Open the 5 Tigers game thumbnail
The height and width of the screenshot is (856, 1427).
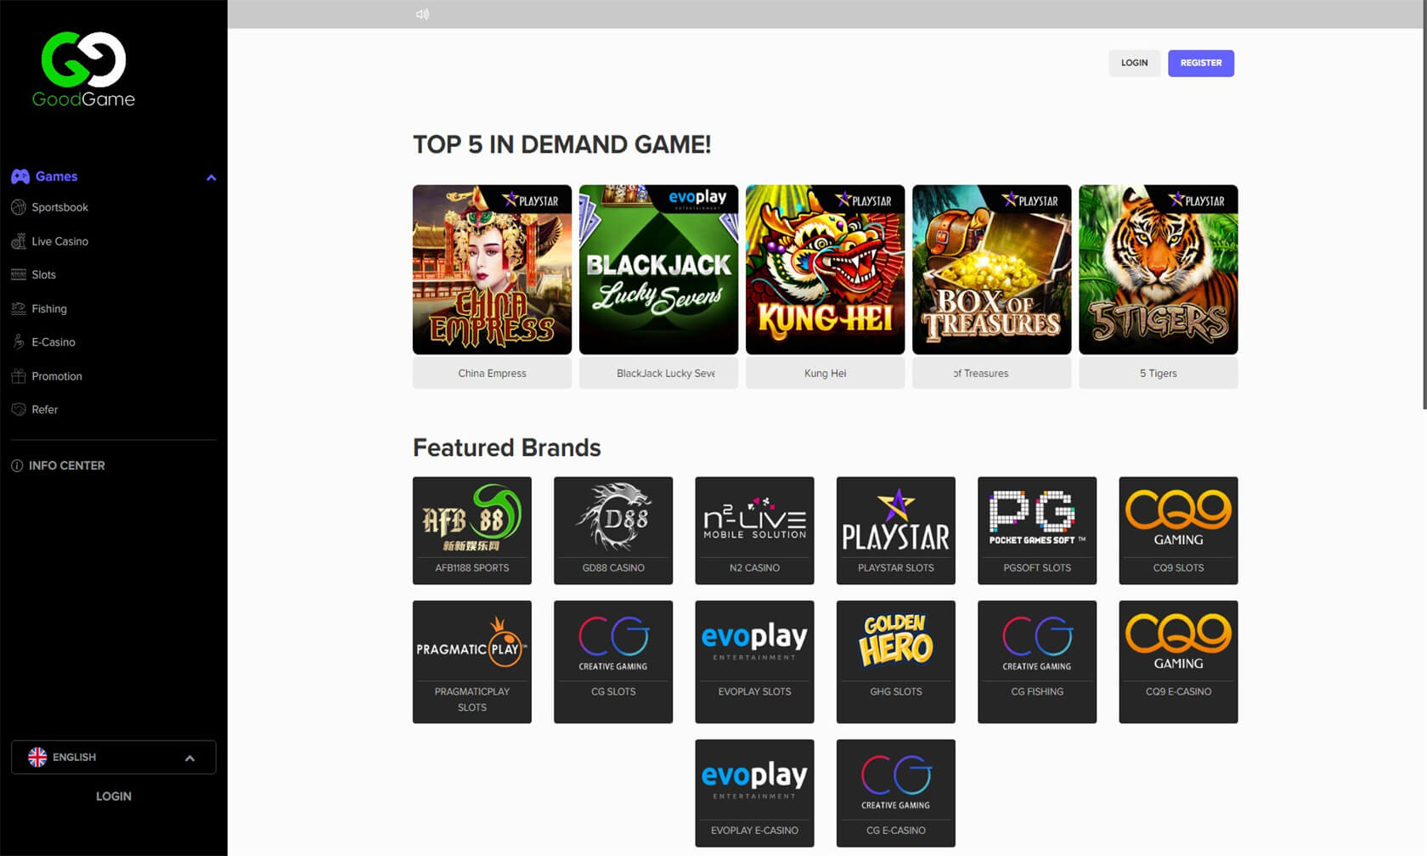point(1158,270)
